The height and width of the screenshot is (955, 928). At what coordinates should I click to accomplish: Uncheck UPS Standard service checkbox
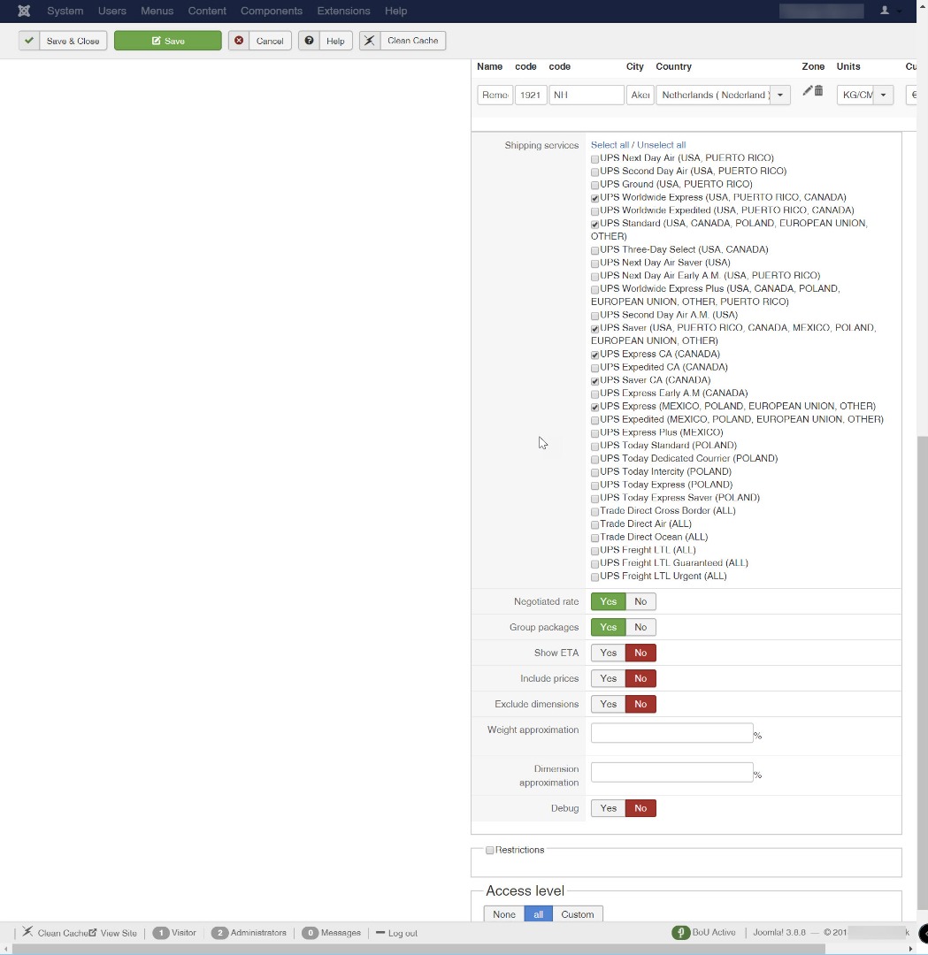point(594,224)
